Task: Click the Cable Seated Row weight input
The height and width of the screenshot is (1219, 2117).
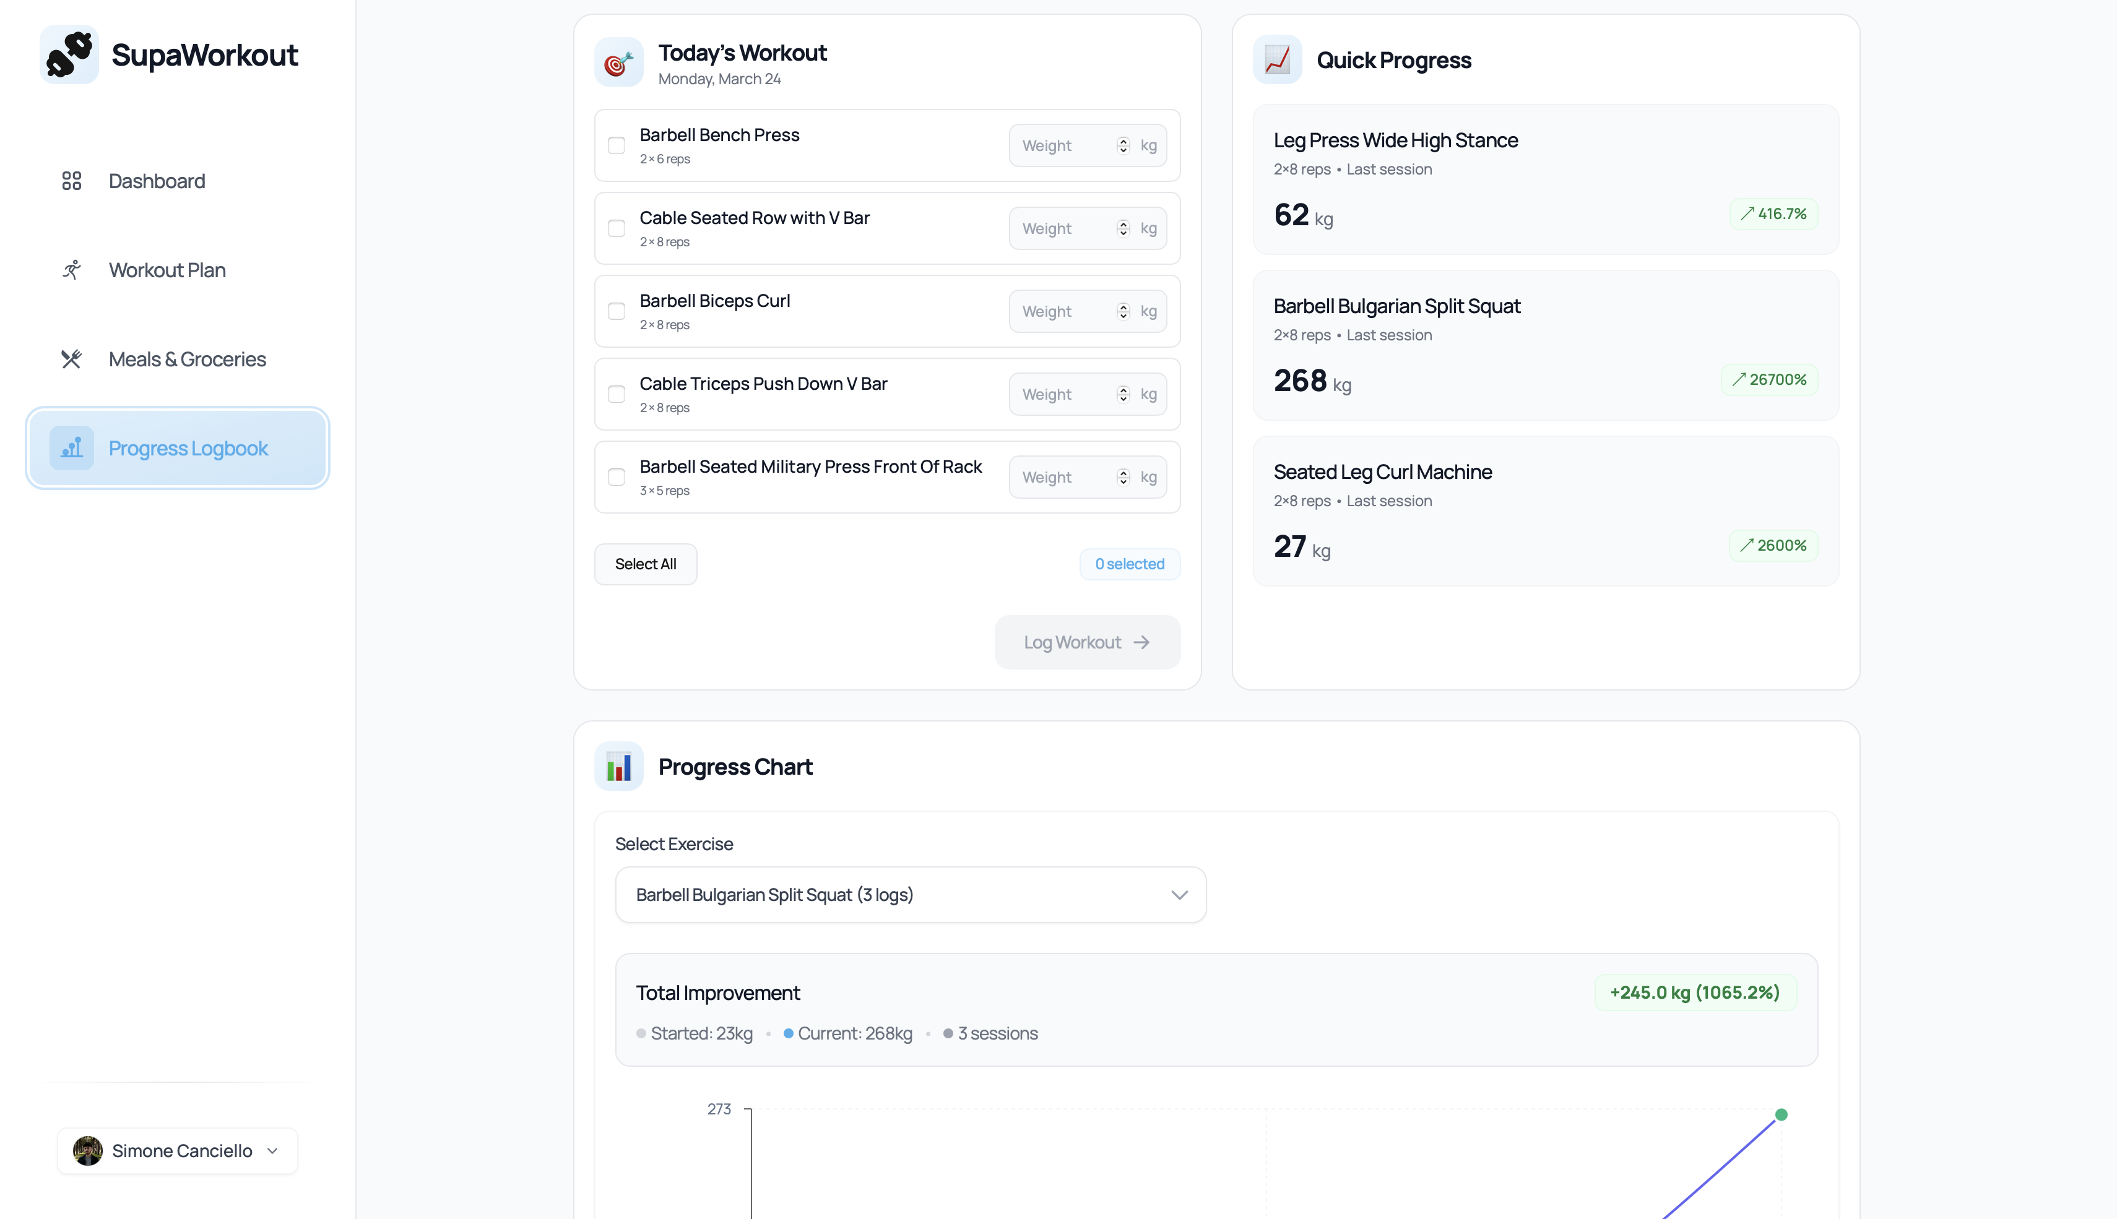Action: click(1088, 228)
